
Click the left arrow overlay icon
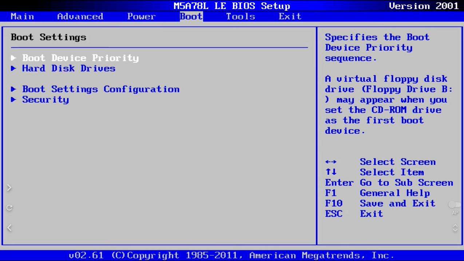[x=9, y=227]
